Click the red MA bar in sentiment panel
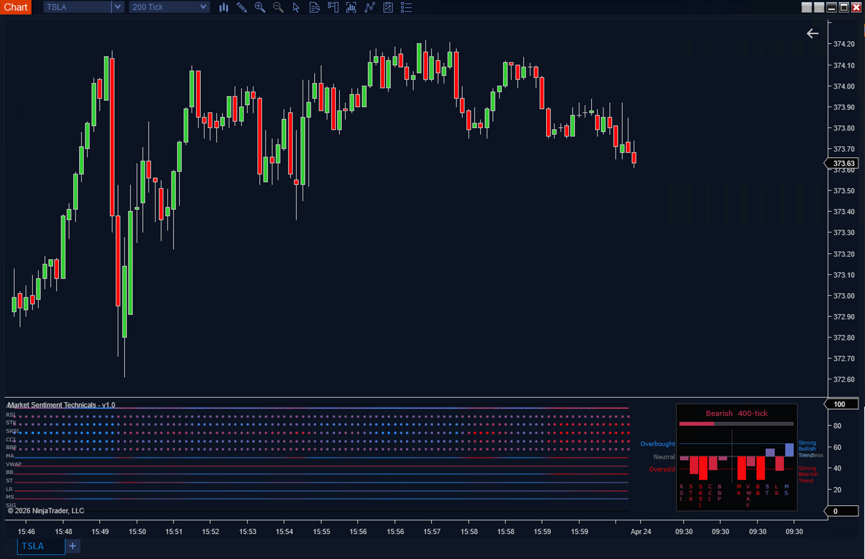This screenshot has width=865, height=559. [x=741, y=468]
